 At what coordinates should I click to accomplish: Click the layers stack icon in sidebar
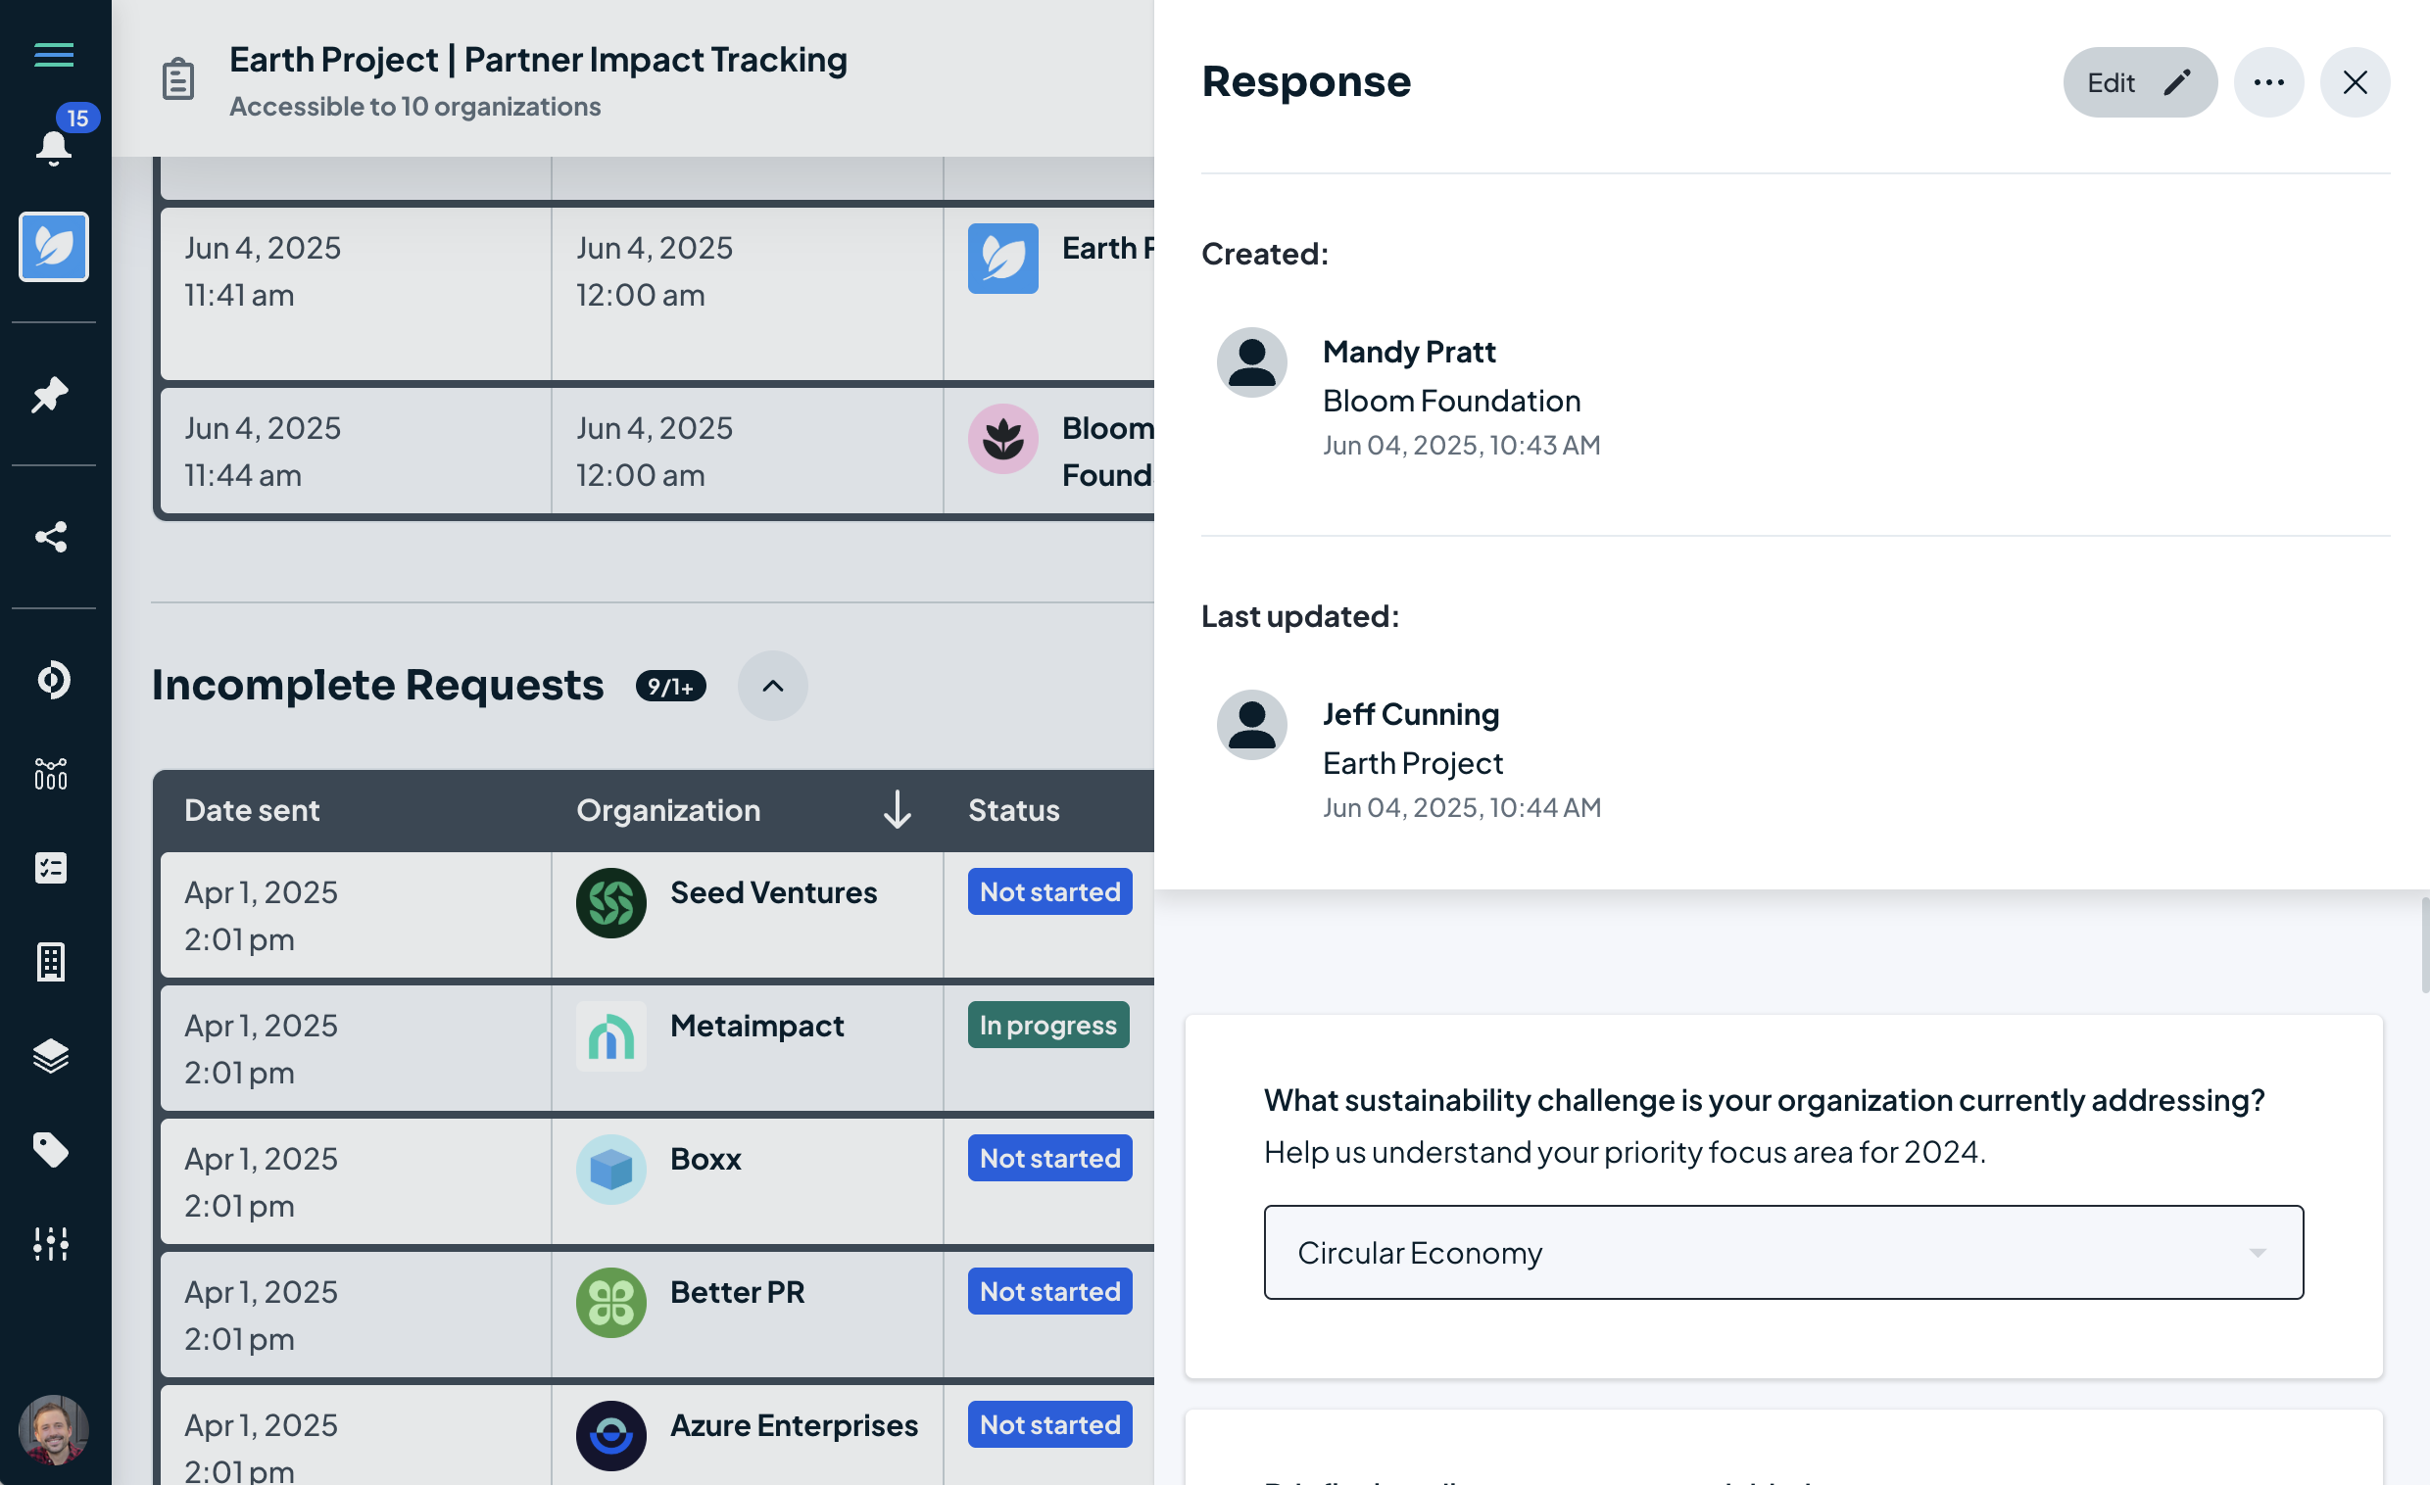[51, 1056]
